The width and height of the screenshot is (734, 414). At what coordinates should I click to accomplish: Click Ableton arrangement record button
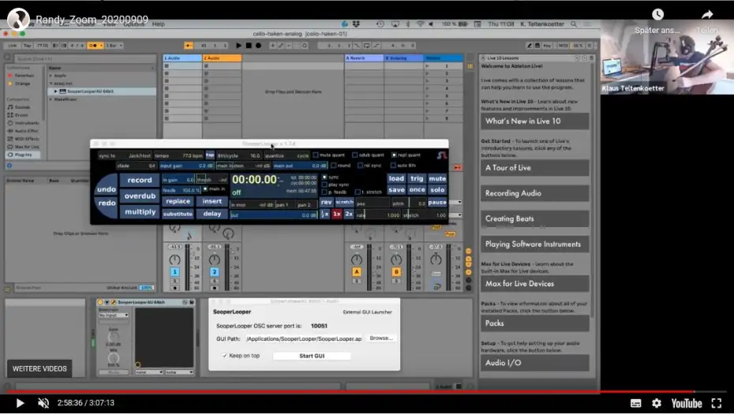click(258, 46)
